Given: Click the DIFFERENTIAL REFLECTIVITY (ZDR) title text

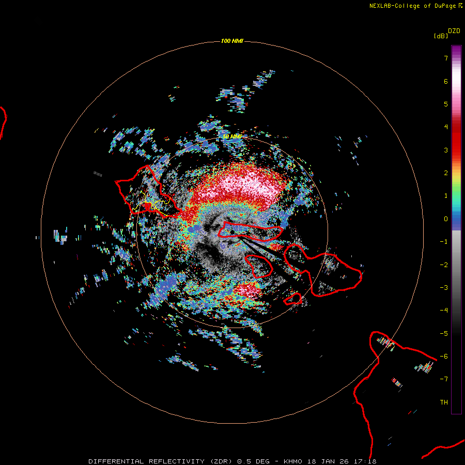Looking at the screenshot, I should [x=161, y=461].
